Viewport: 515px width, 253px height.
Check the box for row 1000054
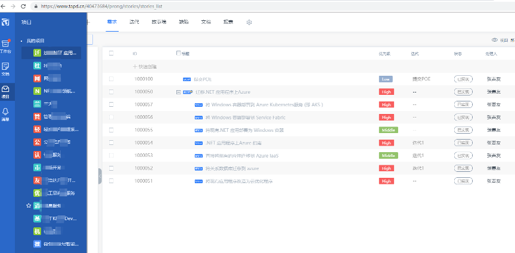coord(111,143)
